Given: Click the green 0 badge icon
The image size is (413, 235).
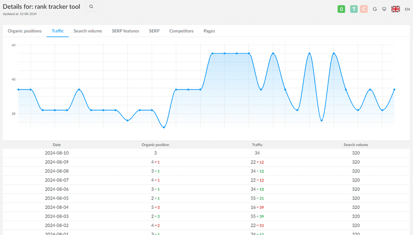Looking at the screenshot, I should [x=341, y=9].
